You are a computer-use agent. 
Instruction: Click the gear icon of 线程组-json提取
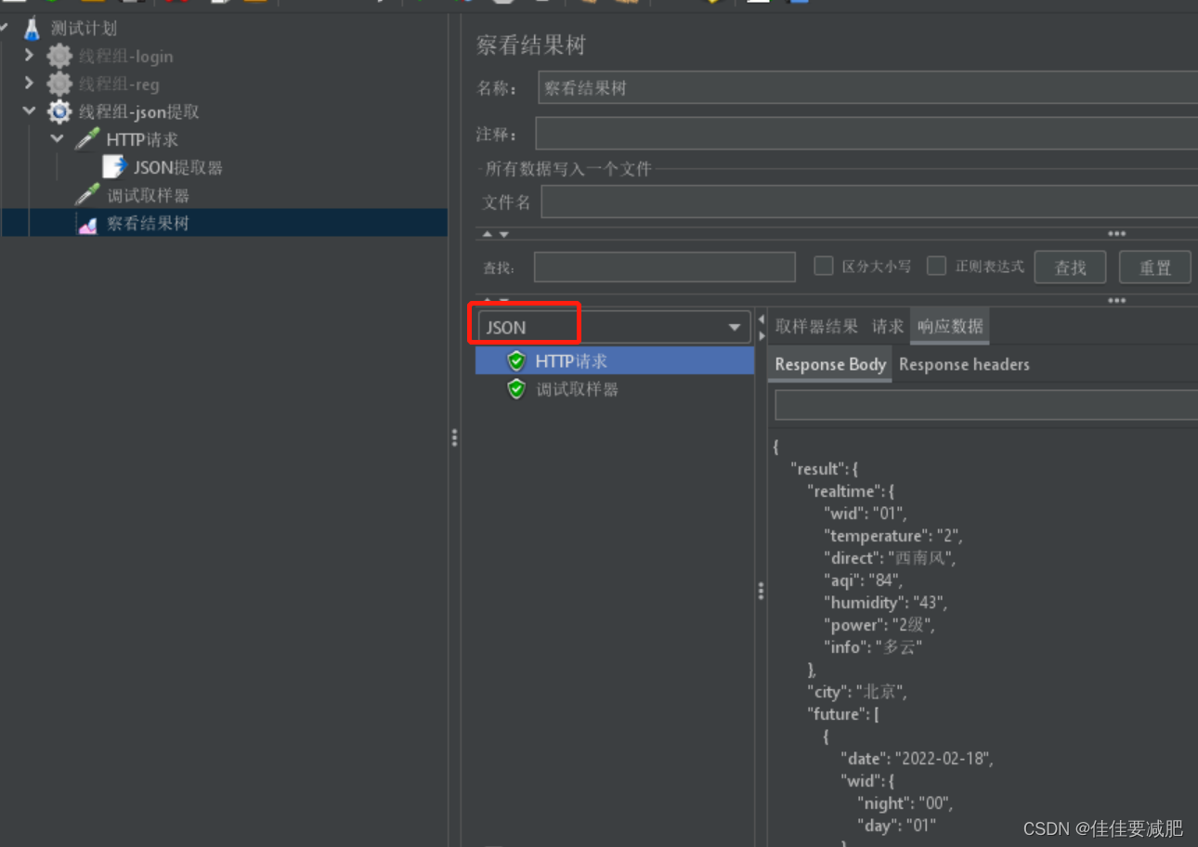[59, 111]
